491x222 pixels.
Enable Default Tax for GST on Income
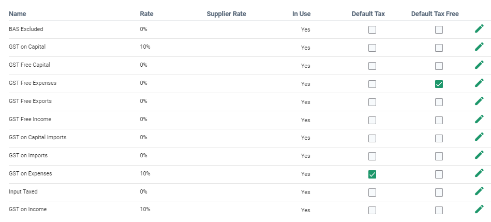click(x=372, y=210)
